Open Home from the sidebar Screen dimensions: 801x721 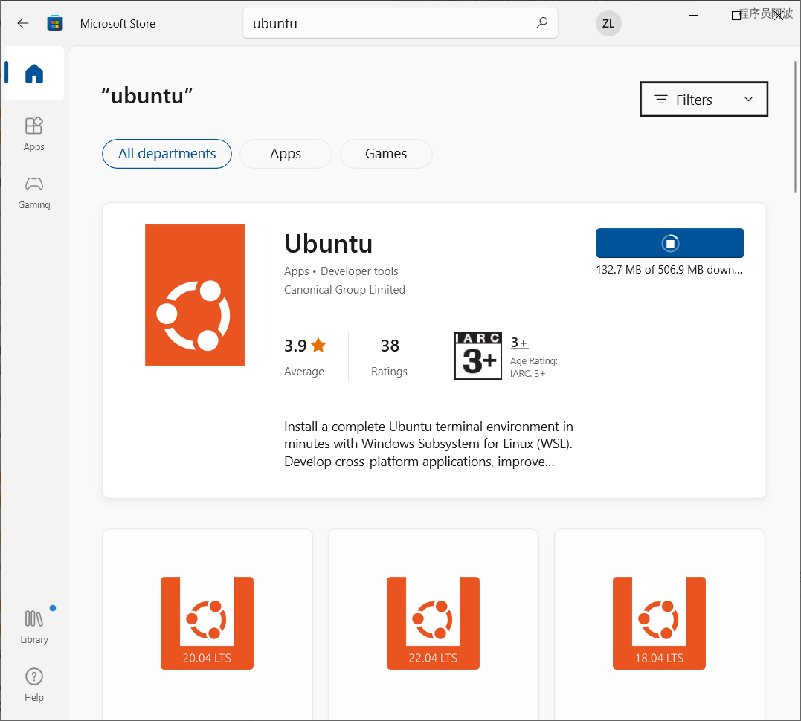tap(34, 74)
